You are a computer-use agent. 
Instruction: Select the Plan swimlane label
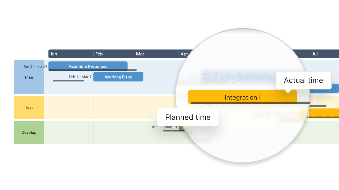[29, 77]
